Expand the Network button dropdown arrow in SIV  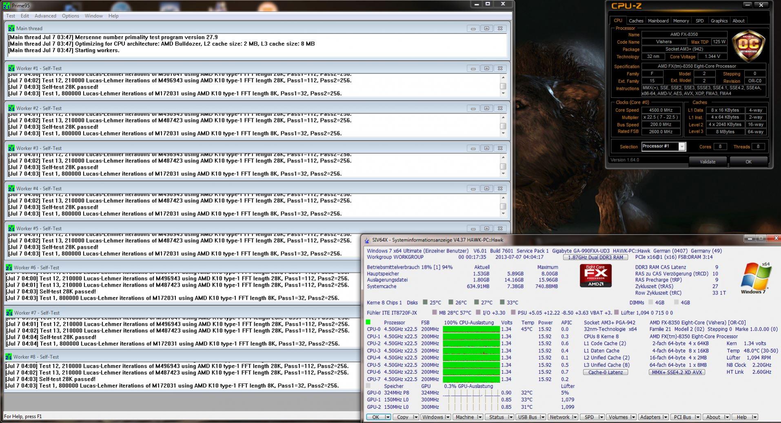[575, 417]
